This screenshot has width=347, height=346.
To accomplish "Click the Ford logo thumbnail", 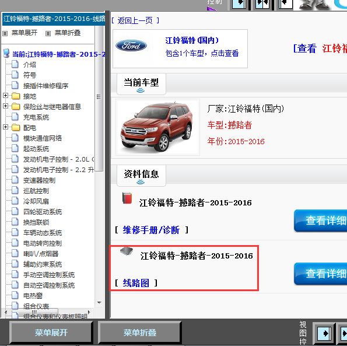I will (131, 46).
